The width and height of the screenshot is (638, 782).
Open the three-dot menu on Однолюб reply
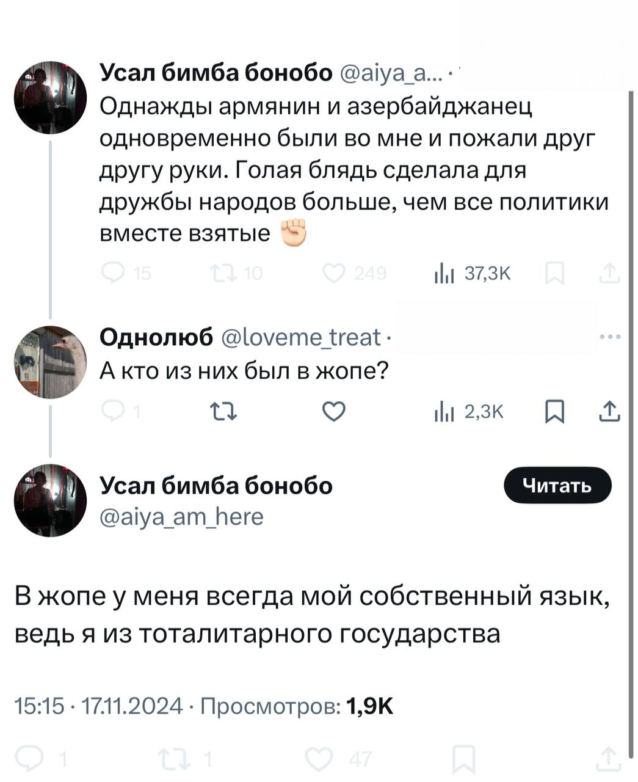[611, 337]
